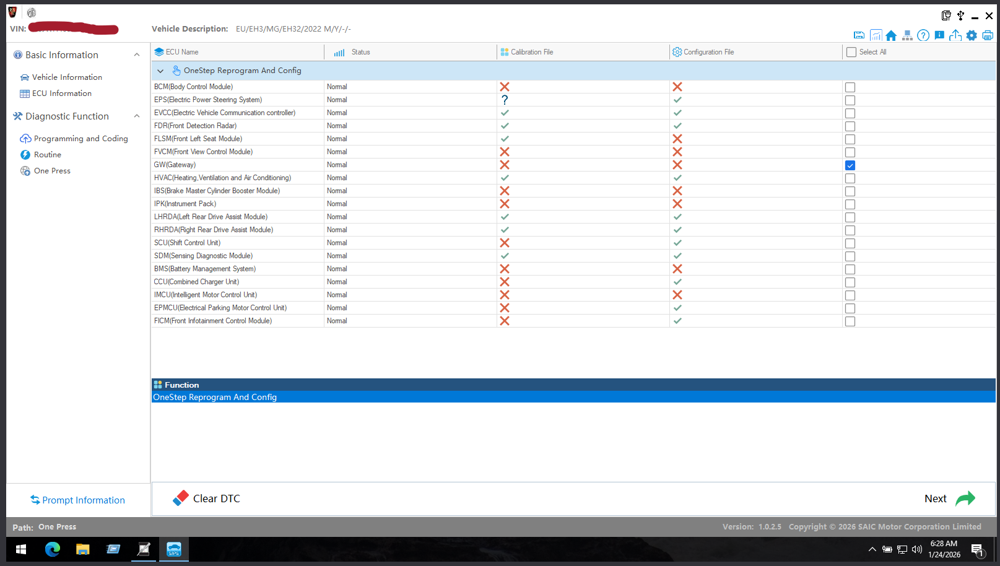Check the Select All checkbox
This screenshot has height=566, width=1000.
(851, 52)
